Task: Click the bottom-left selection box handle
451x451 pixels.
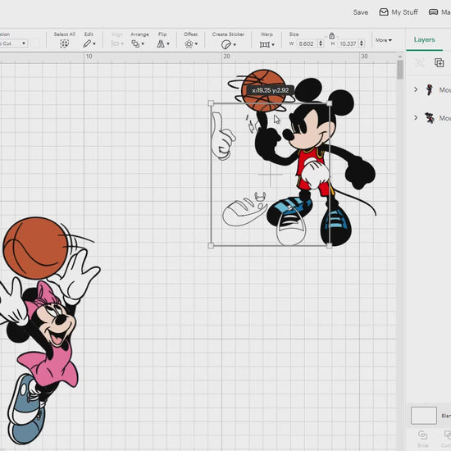Action: [x=211, y=245]
